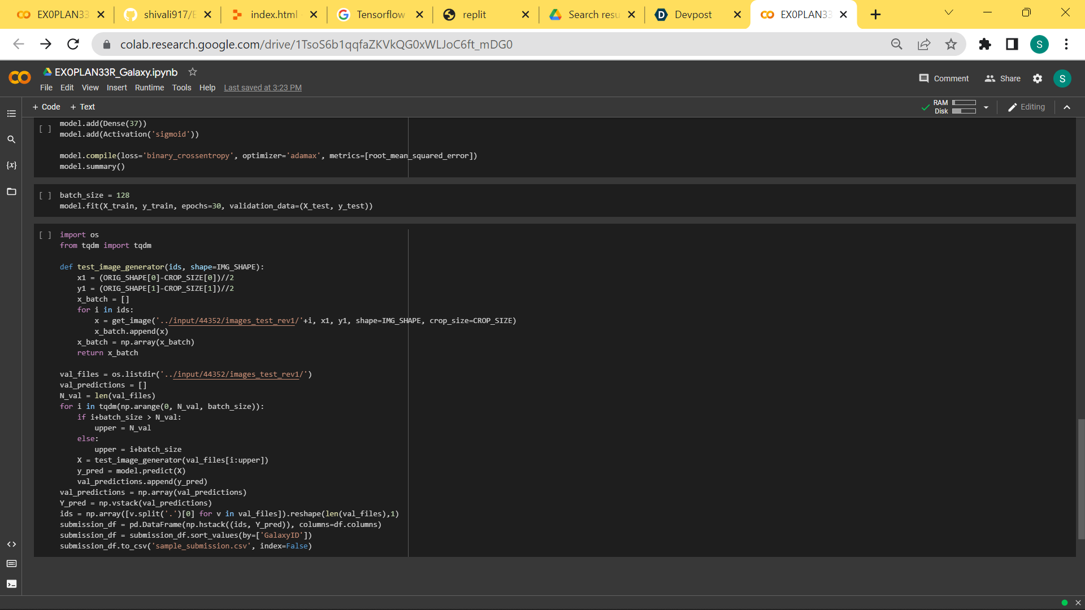This screenshot has width=1085, height=610.
Task: Open the Runtime menu
Action: click(149, 88)
